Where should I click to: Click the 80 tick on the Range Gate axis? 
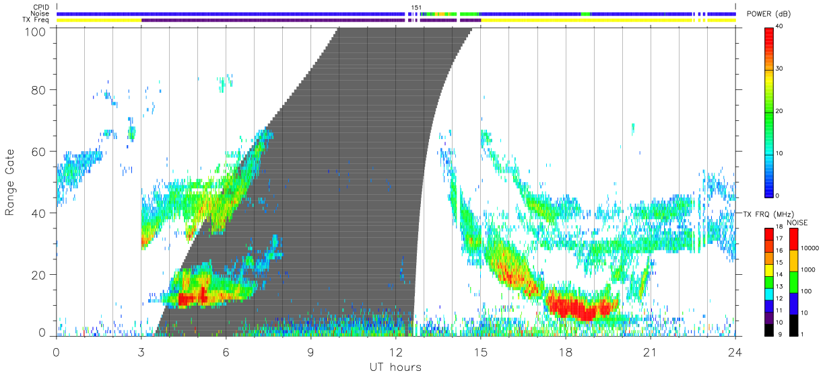(x=40, y=89)
